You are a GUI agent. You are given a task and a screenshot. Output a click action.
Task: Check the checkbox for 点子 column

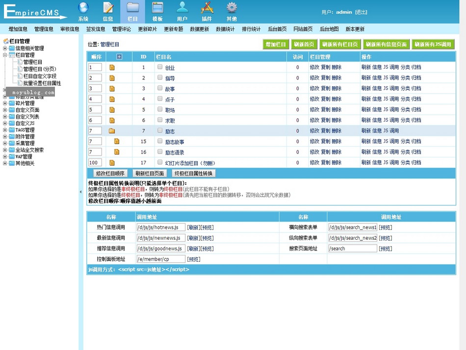pos(160,99)
